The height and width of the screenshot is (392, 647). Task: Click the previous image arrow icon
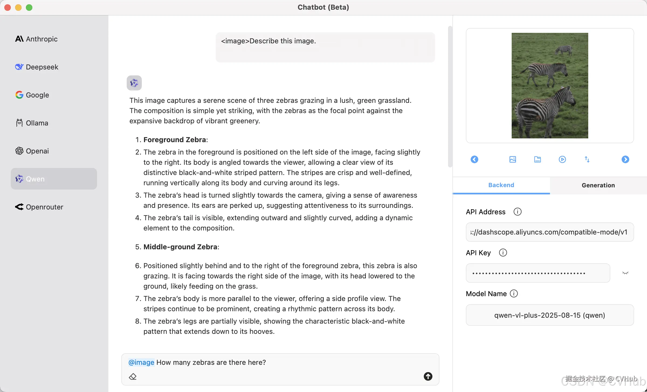[474, 159]
